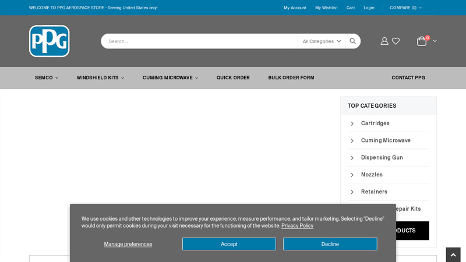Select Cuming Microwave in top categories
Image resolution: width=466 pixels, height=262 pixels.
point(386,140)
